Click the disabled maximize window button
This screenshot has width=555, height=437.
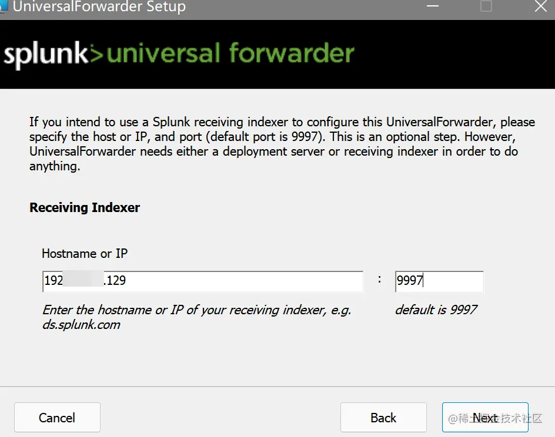tap(486, 6)
